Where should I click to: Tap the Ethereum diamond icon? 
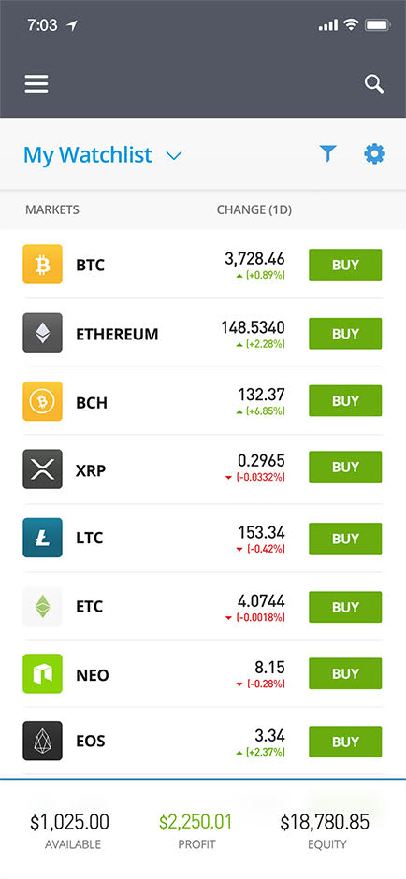(43, 333)
